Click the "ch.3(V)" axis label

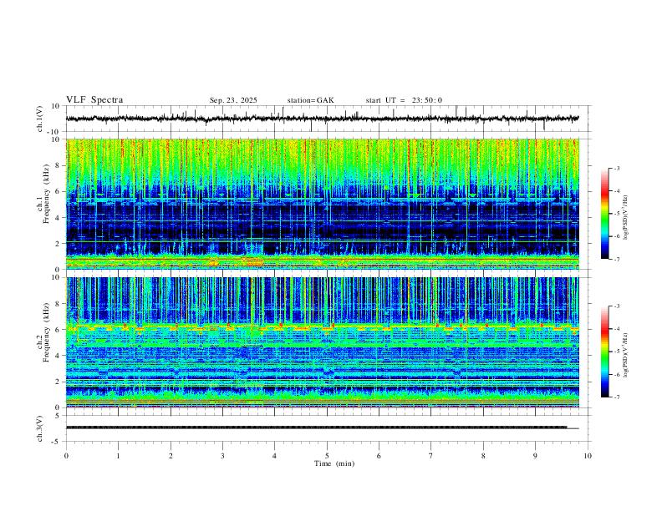coord(40,428)
